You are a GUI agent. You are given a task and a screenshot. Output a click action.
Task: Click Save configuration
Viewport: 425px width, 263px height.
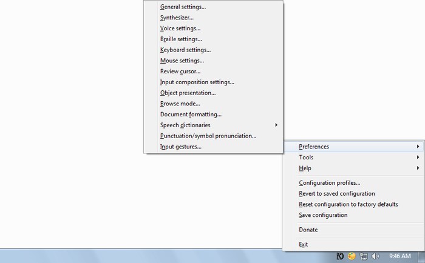323,215
